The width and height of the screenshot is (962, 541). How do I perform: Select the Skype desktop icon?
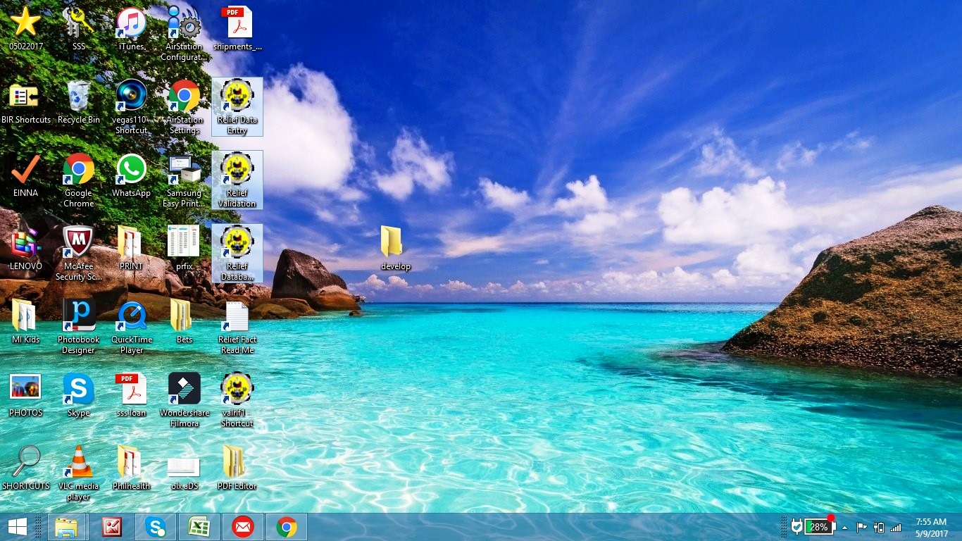click(78, 395)
